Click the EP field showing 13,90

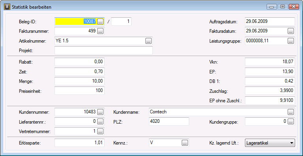tap(270, 71)
